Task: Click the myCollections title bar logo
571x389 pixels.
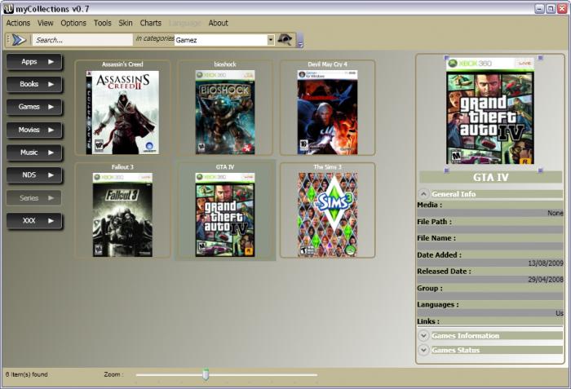Action: click(x=9, y=8)
